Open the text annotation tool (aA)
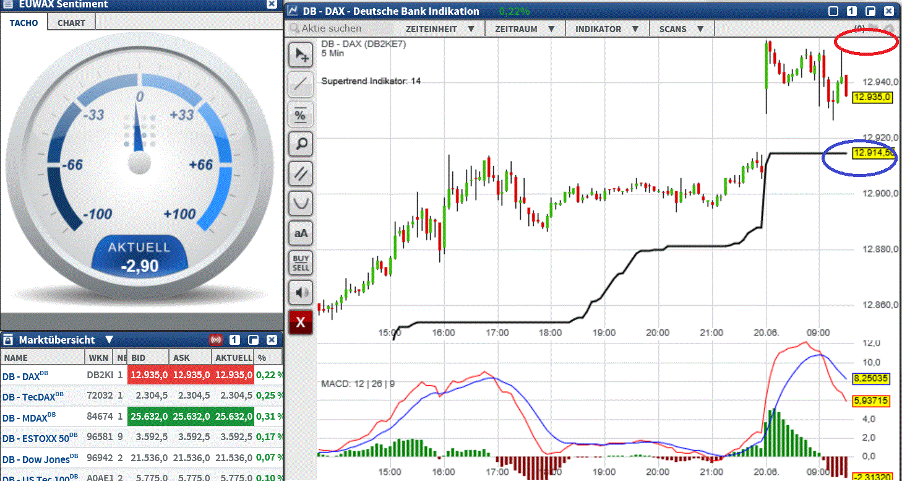The width and height of the screenshot is (902, 481). point(300,233)
